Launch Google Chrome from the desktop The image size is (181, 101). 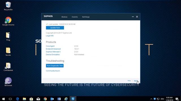pyautogui.click(x=8, y=21)
